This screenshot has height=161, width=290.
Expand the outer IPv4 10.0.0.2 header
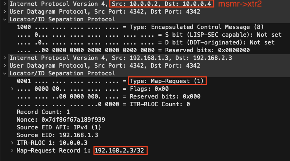click(x=5, y=4)
